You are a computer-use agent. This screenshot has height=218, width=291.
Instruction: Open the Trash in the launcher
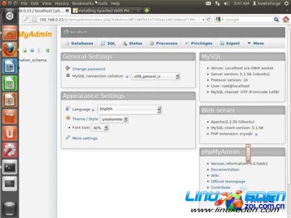tap(9, 208)
